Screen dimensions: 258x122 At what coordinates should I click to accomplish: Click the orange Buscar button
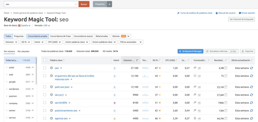pos(84,4)
